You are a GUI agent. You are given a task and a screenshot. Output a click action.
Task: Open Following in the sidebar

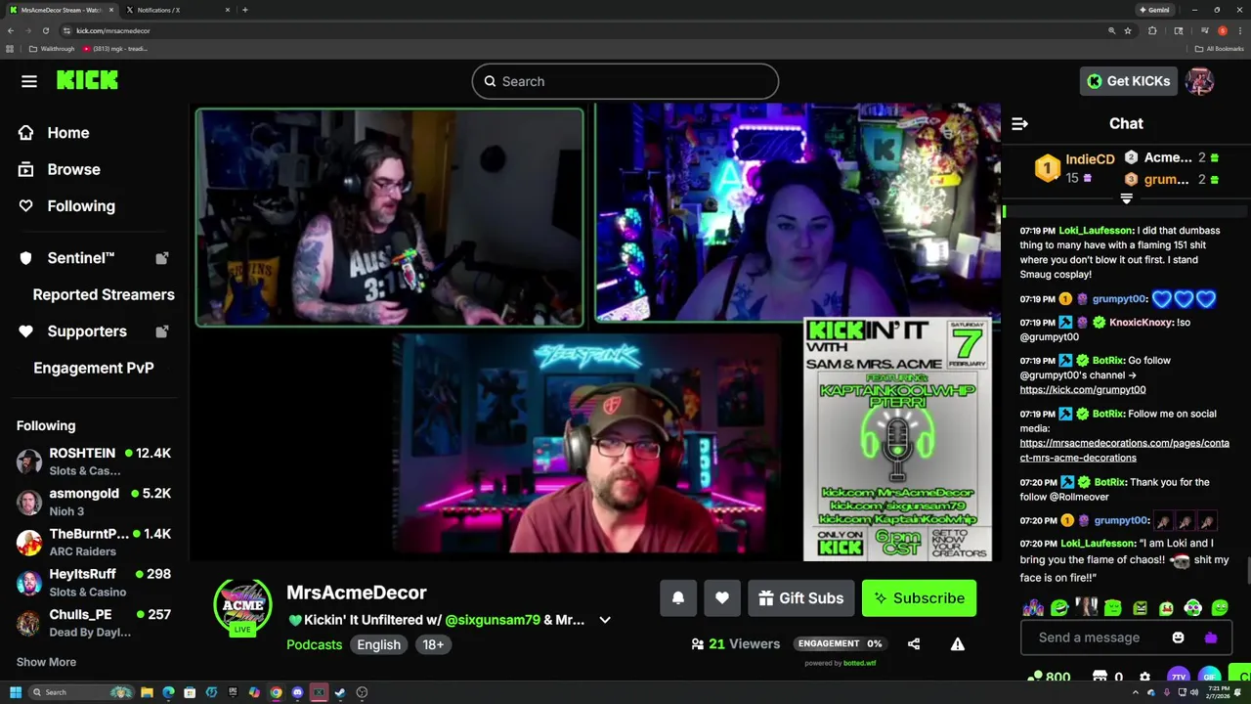click(x=66, y=206)
